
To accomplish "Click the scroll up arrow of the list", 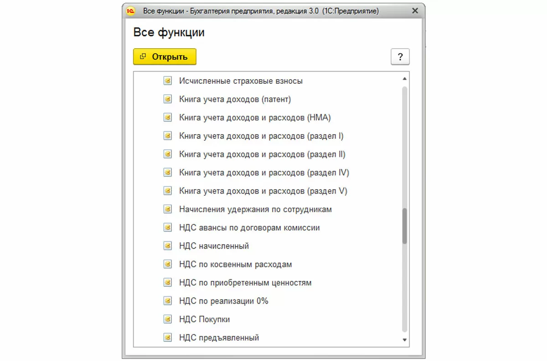I will pyautogui.click(x=404, y=79).
